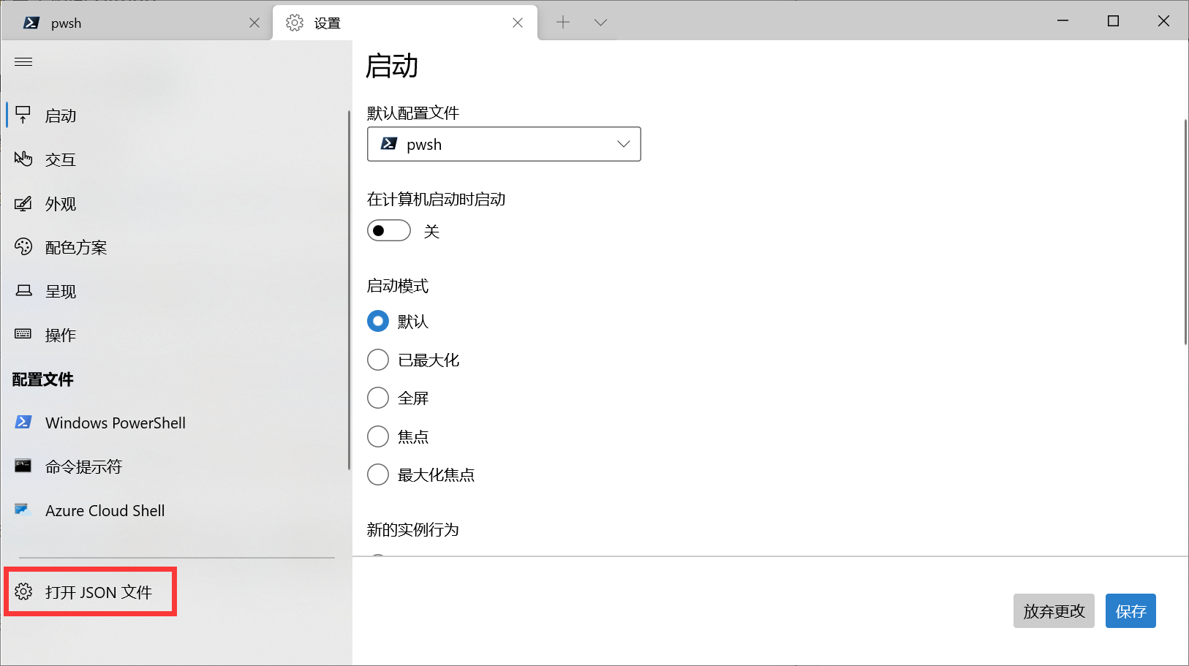This screenshot has width=1189, height=666.
Task: Click the 呈现 rendering icon
Action: 23,291
